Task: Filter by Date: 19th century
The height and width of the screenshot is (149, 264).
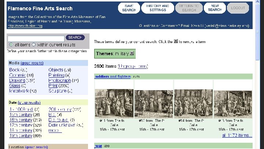Action: (21, 136)
